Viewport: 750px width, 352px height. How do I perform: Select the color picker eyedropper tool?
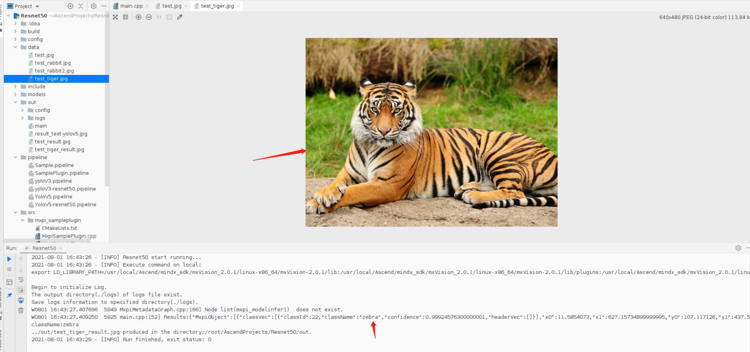[x=180, y=17]
